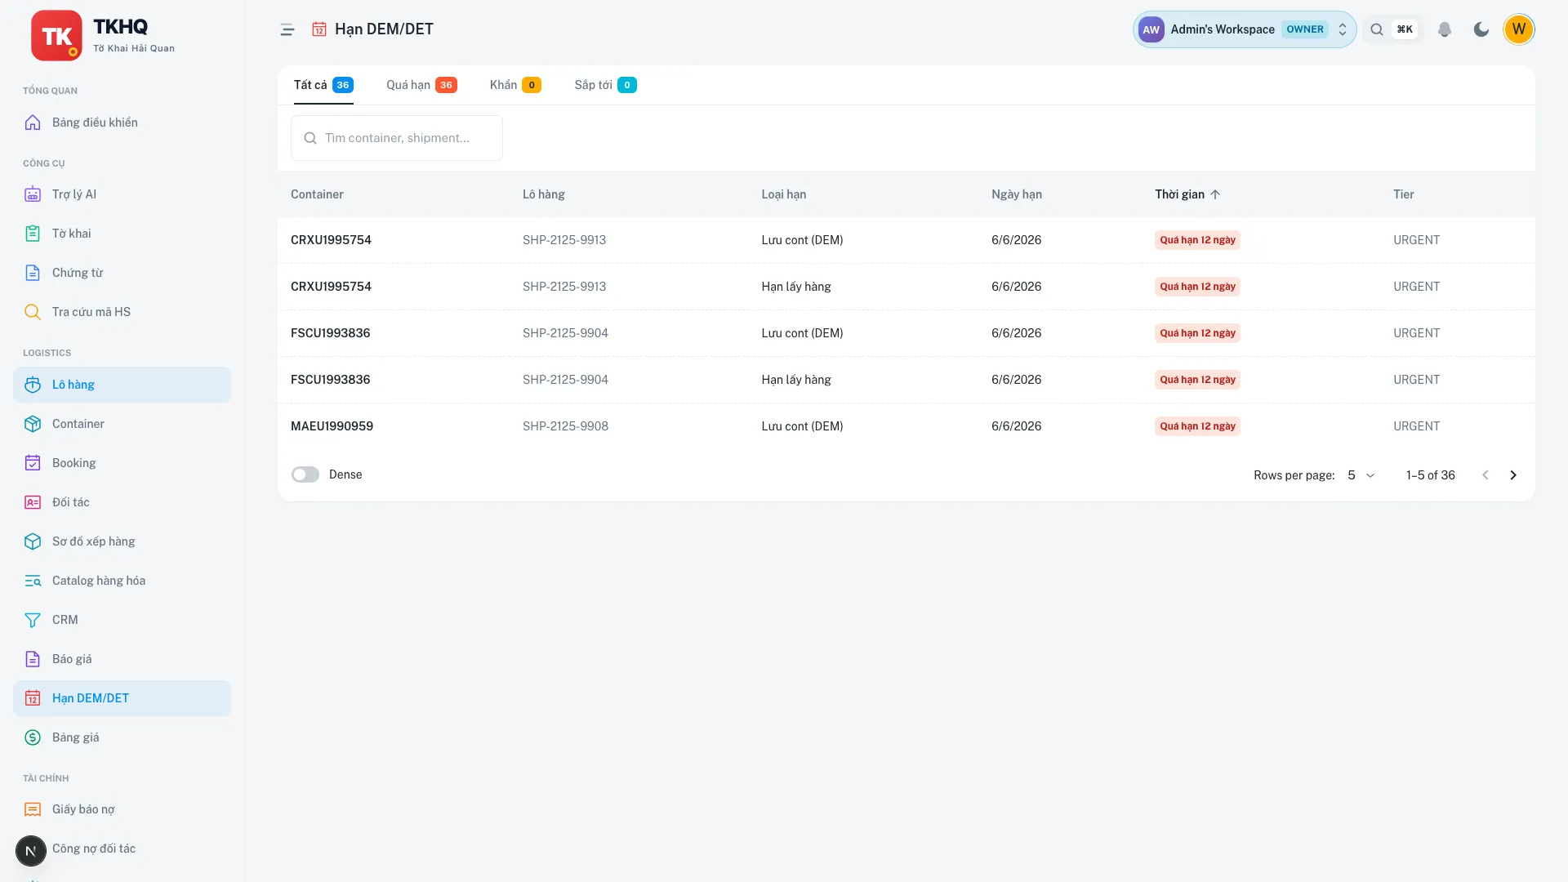Focus the Tìm container, shipment search field
The image size is (1568, 882).
tap(397, 138)
